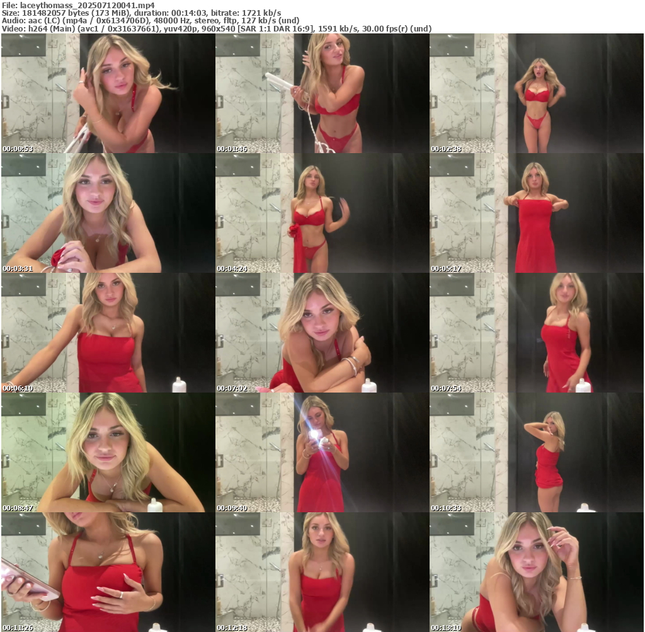Select the thumbnail stamped 00:10:33
The width and height of the screenshot is (645, 632).
(x=537, y=452)
